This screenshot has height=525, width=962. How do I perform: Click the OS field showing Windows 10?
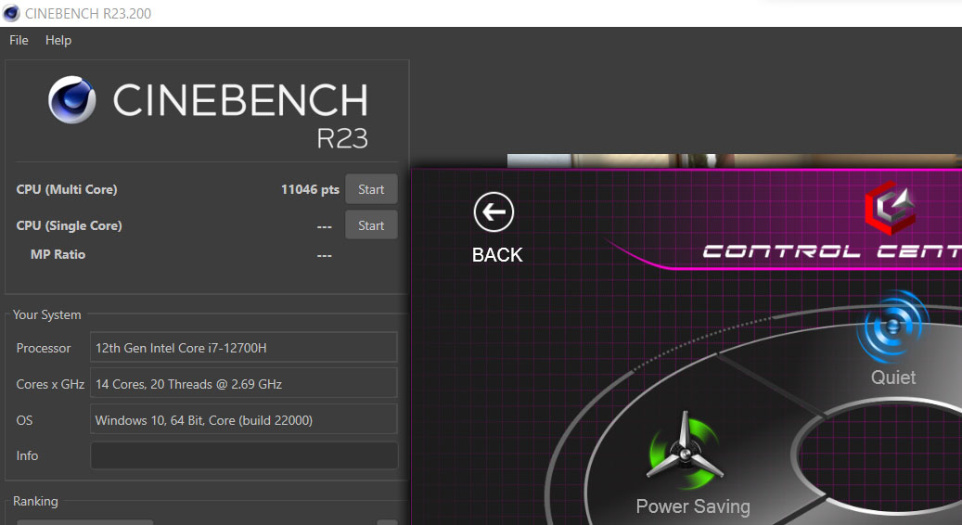244,420
